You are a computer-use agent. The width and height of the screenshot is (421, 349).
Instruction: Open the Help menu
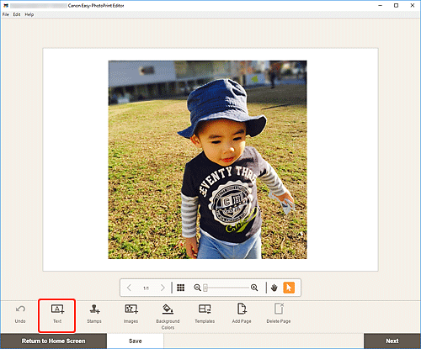pyautogui.click(x=29, y=14)
